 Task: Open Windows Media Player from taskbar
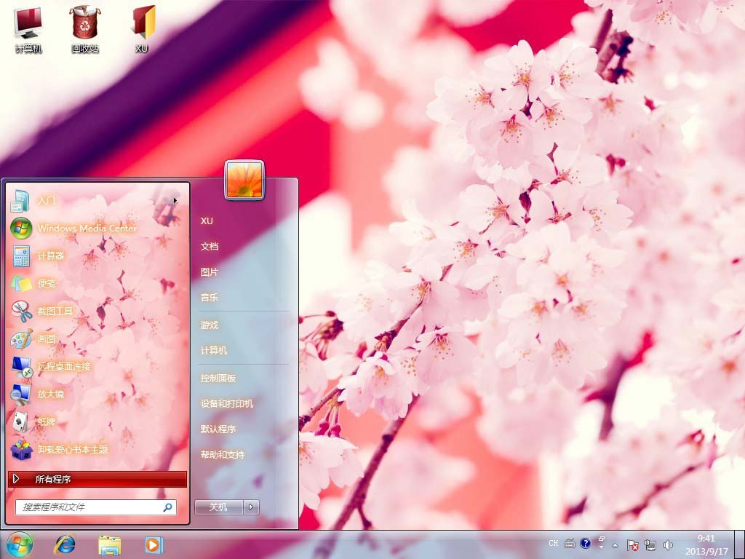pyautogui.click(x=154, y=544)
